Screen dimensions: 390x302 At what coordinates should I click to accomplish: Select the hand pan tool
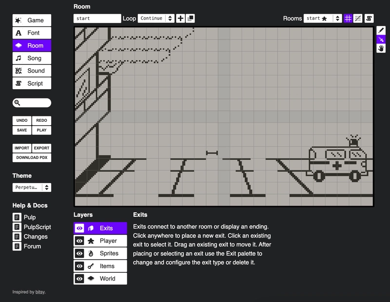tap(381, 48)
